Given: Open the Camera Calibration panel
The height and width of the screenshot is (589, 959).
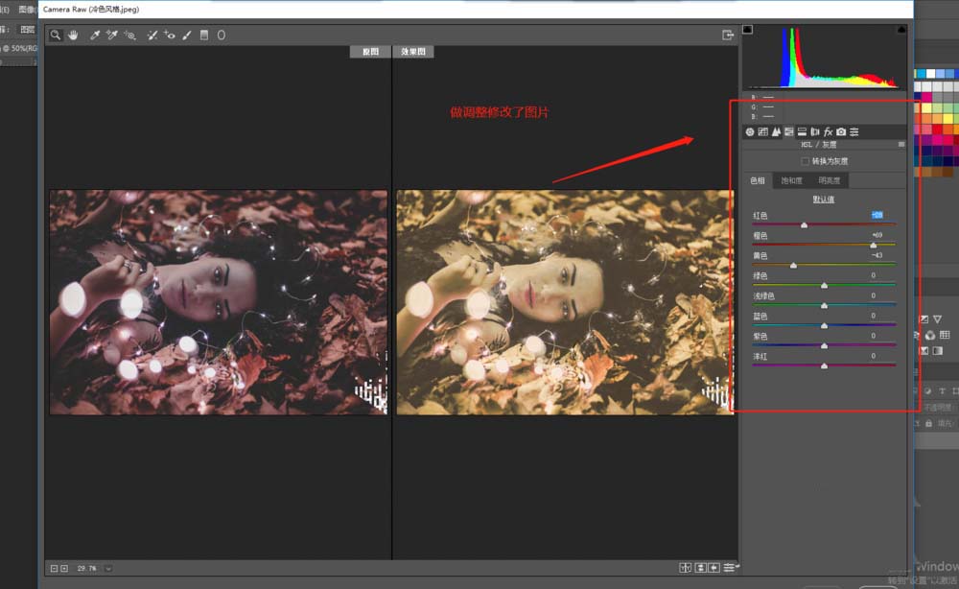Looking at the screenshot, I should click(841, 132).
